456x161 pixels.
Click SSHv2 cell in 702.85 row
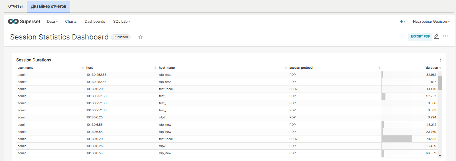(x=294, y=139)
